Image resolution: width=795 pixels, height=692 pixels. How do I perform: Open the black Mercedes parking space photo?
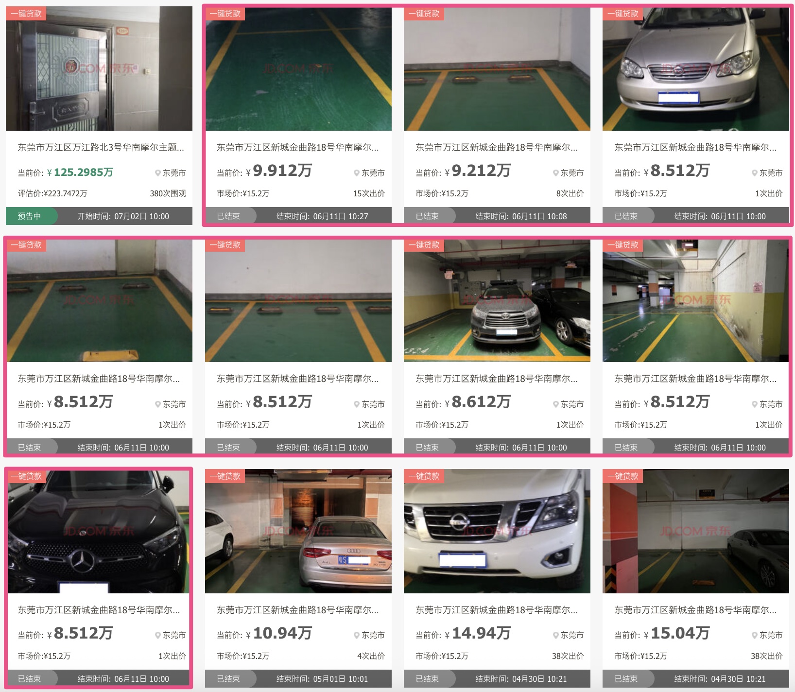click(x=99, y=531)
